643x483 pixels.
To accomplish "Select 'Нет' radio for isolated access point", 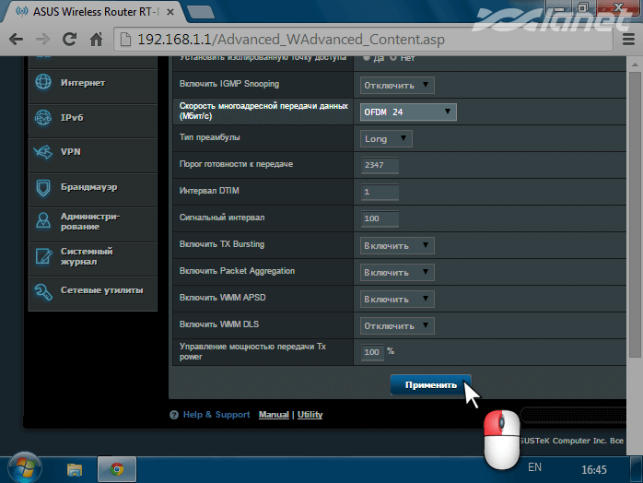I will pos(393,58).
